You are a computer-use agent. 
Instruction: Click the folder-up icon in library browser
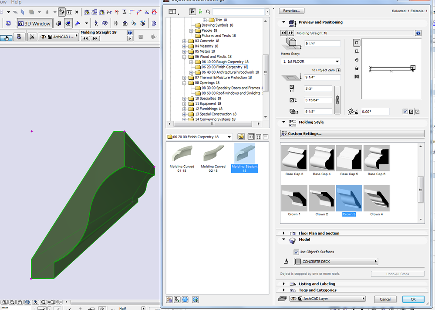[x=241, y=137]
